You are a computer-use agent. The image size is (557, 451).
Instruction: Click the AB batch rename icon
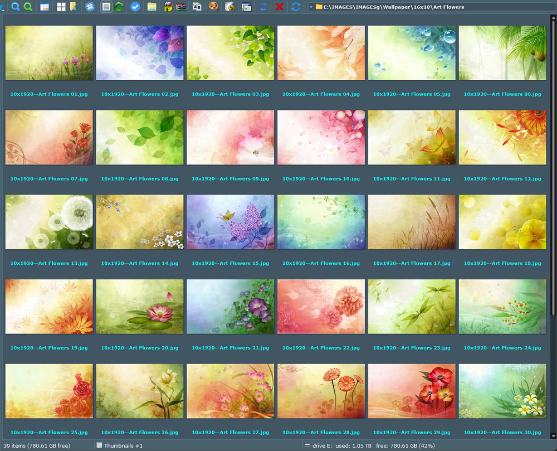[196, 7]
